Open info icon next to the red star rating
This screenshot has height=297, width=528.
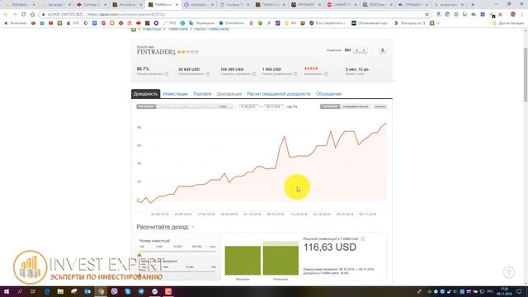(x=326, y=73)
